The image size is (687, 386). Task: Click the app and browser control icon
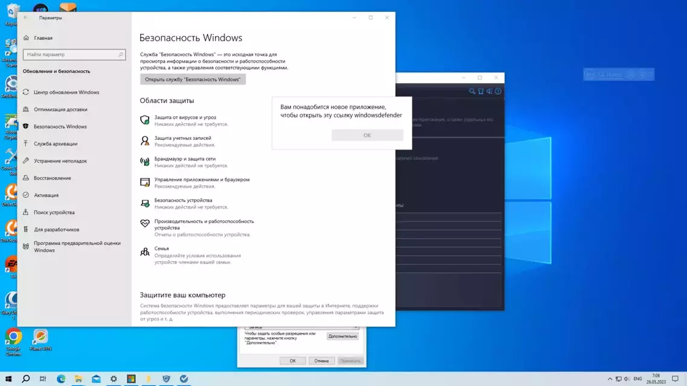[x=145, y=182]
